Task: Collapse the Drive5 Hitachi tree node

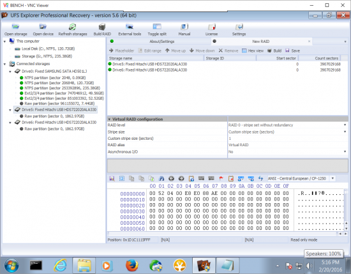Action: [x=10, y=110]
